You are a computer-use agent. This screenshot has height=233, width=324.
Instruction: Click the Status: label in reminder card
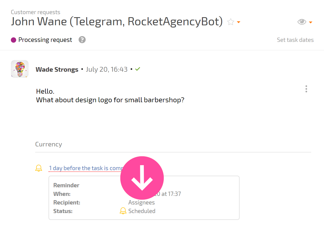pos(63,211)
